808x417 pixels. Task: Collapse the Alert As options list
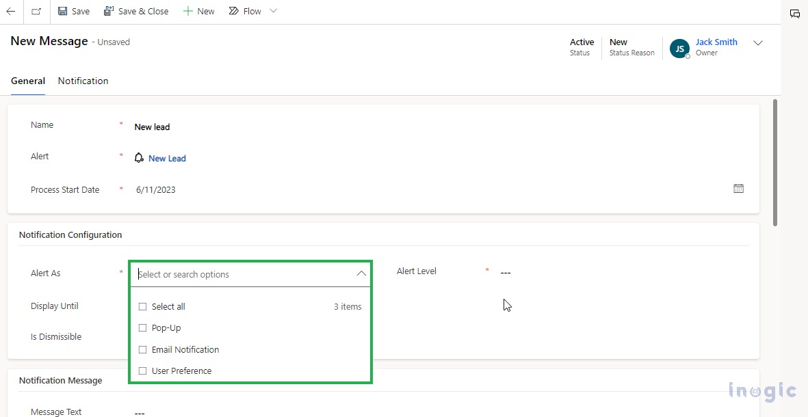tap(361, 274)
